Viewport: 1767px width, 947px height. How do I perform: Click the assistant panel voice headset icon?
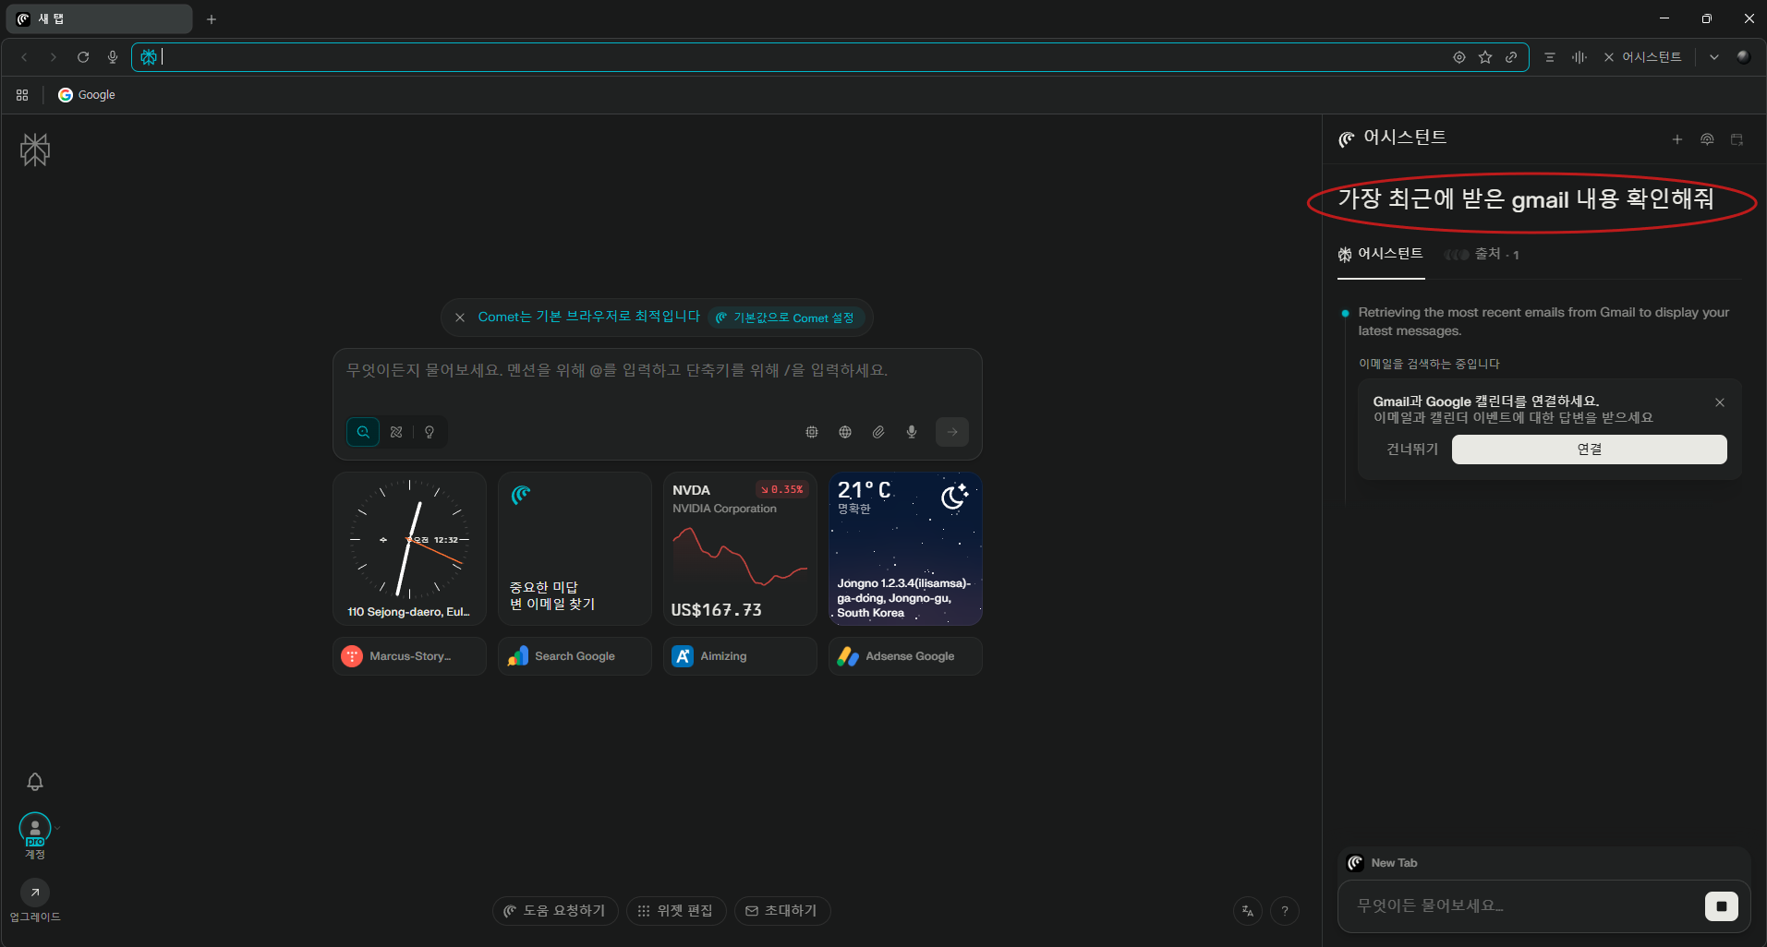pyautogui.click(x=1707, y=139)
